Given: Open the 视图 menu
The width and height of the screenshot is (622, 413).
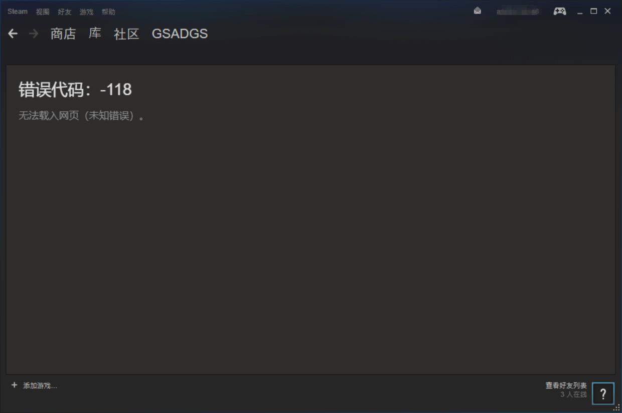Looking at the screenshot, I should click(x=43, y=12).
